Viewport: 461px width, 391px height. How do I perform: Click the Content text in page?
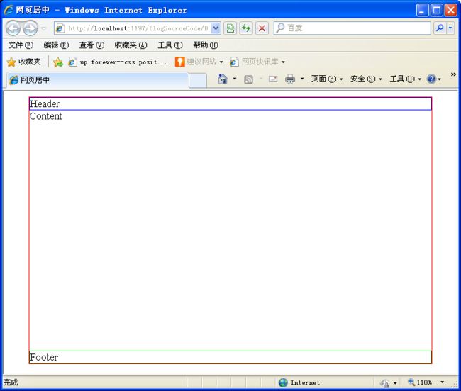point(46,116)
